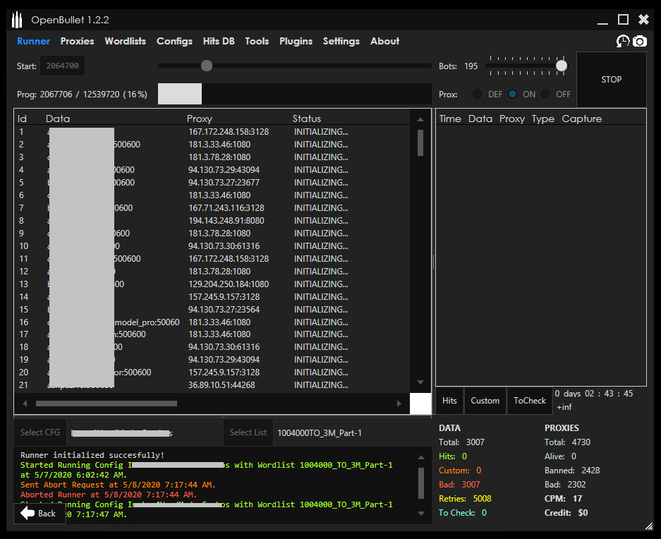Click Select List to choose a wordlist

pyautogui.click(x=248, y=432)
